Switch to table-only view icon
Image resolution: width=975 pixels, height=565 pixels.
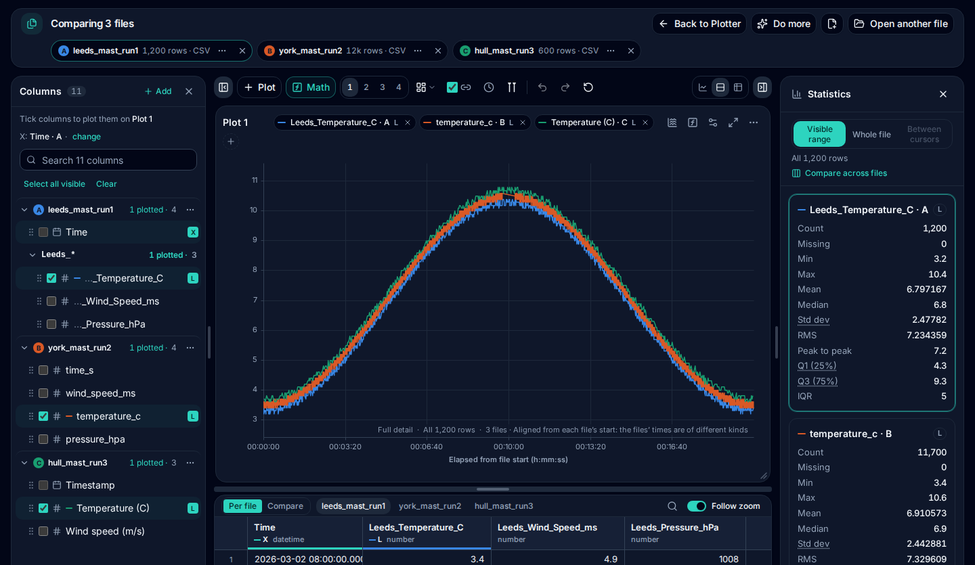738,87
